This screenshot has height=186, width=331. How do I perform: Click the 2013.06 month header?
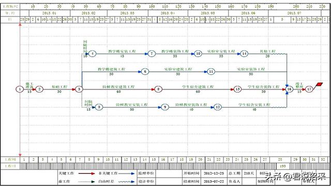pyautogui.click(x=248, y=13)
